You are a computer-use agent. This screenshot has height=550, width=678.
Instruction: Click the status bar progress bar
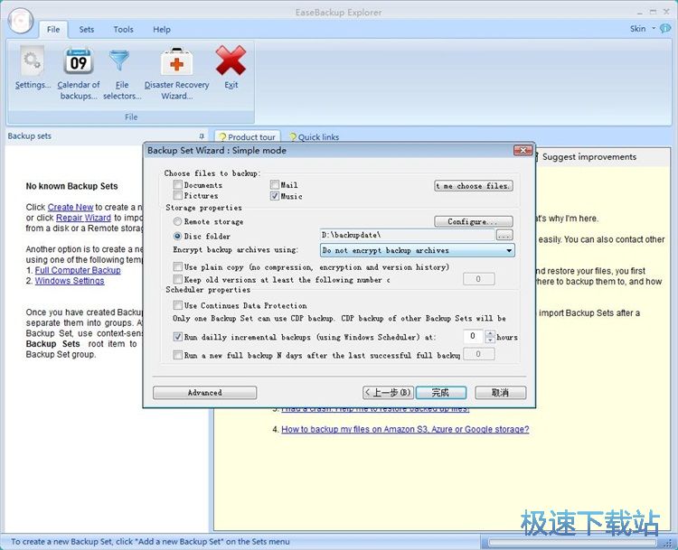click(x=571, y=542)
